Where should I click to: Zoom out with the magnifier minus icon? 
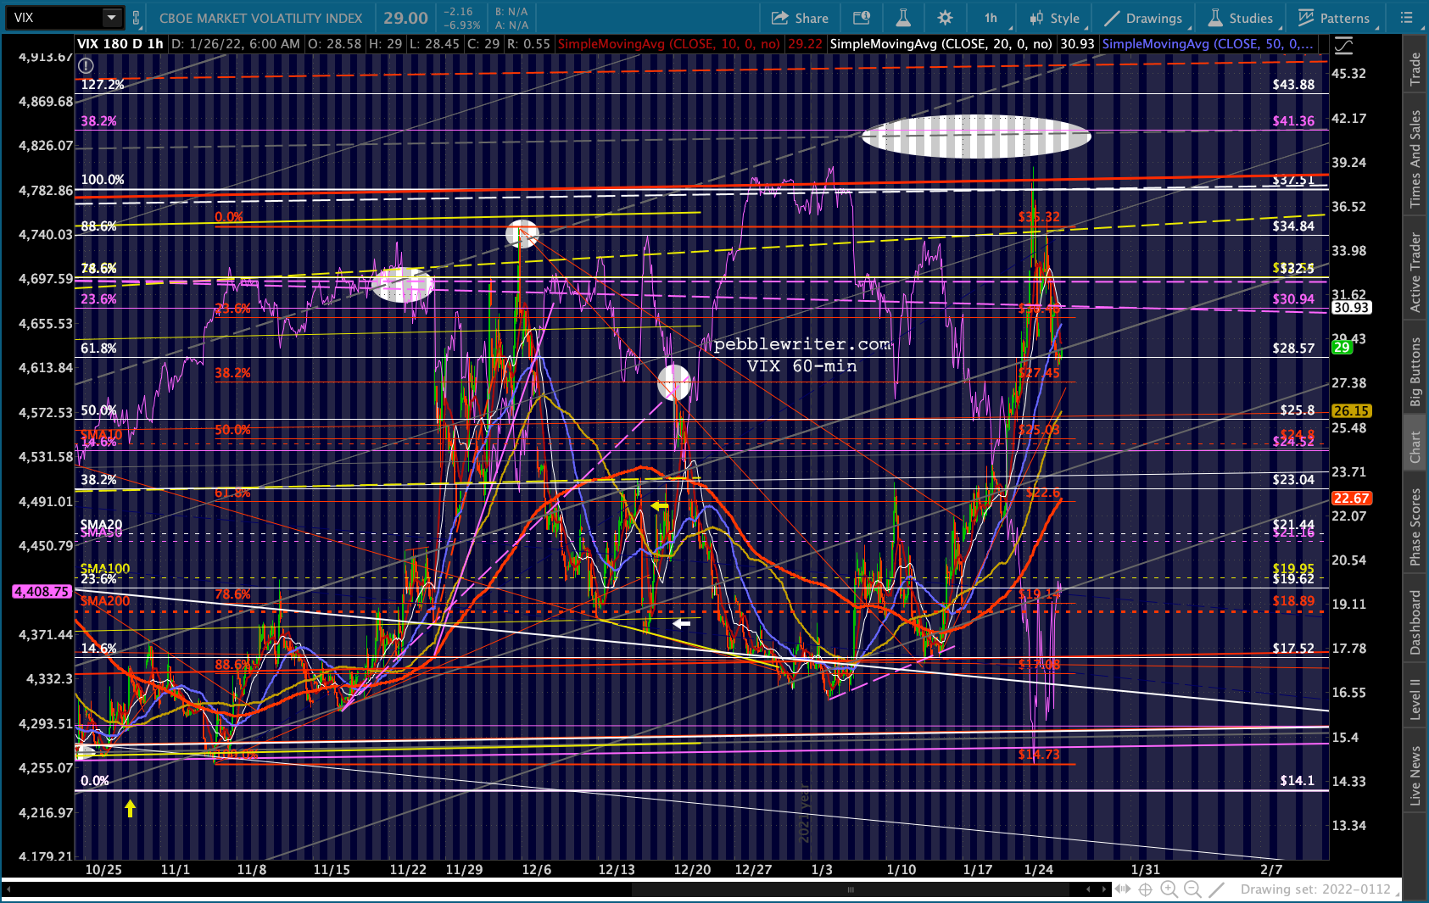[x=1192, y=889]
